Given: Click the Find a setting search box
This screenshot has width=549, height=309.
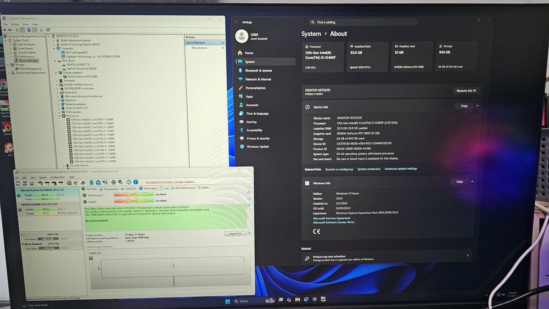Looking at the screenshot, I should 363,22.
